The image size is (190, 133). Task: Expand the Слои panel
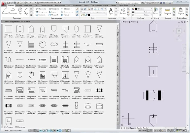pyautogui.click(x=93, y=18)
